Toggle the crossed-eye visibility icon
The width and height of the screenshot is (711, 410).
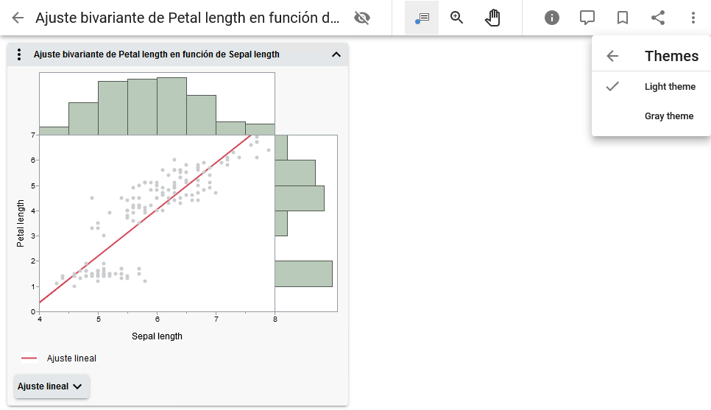(x=361, y=18)
